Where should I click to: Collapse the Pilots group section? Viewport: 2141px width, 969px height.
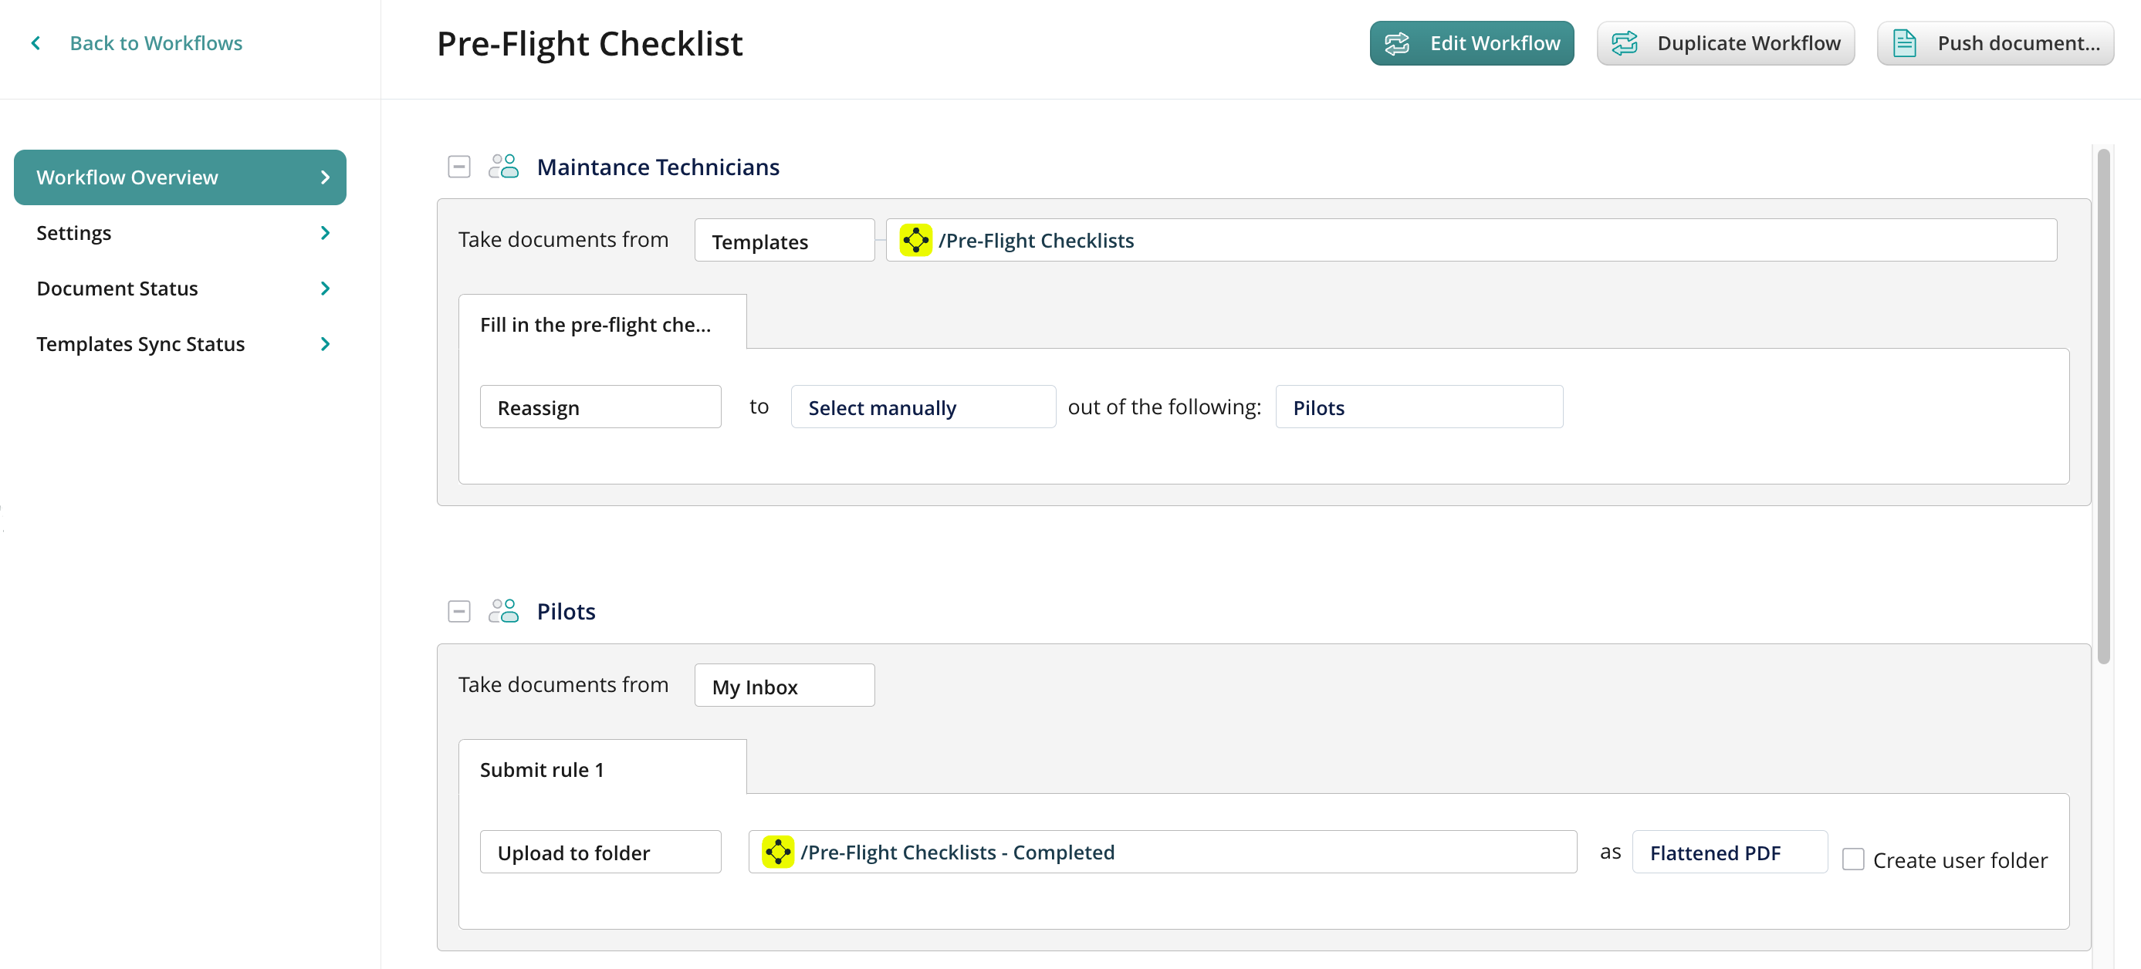coord(458,612)
